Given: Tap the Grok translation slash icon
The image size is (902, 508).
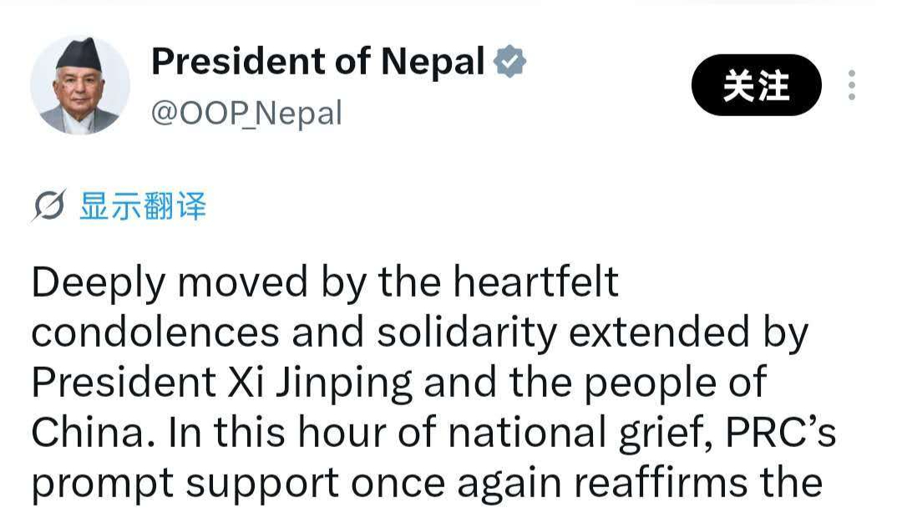Looking at the screenshot, I should pos(49,206).
